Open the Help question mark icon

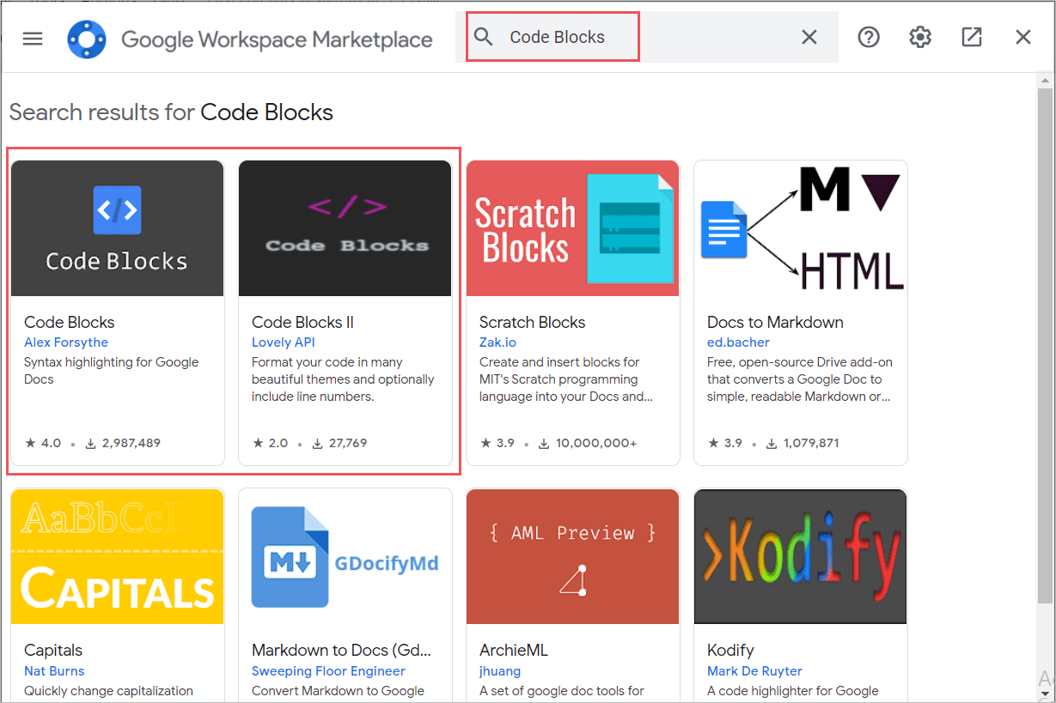pos(869,37)
